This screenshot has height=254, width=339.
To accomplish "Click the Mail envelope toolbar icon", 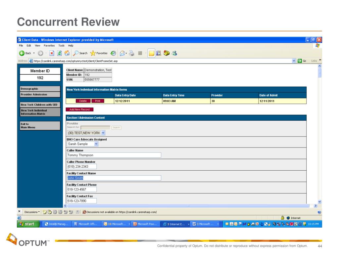I will point(122,53).
